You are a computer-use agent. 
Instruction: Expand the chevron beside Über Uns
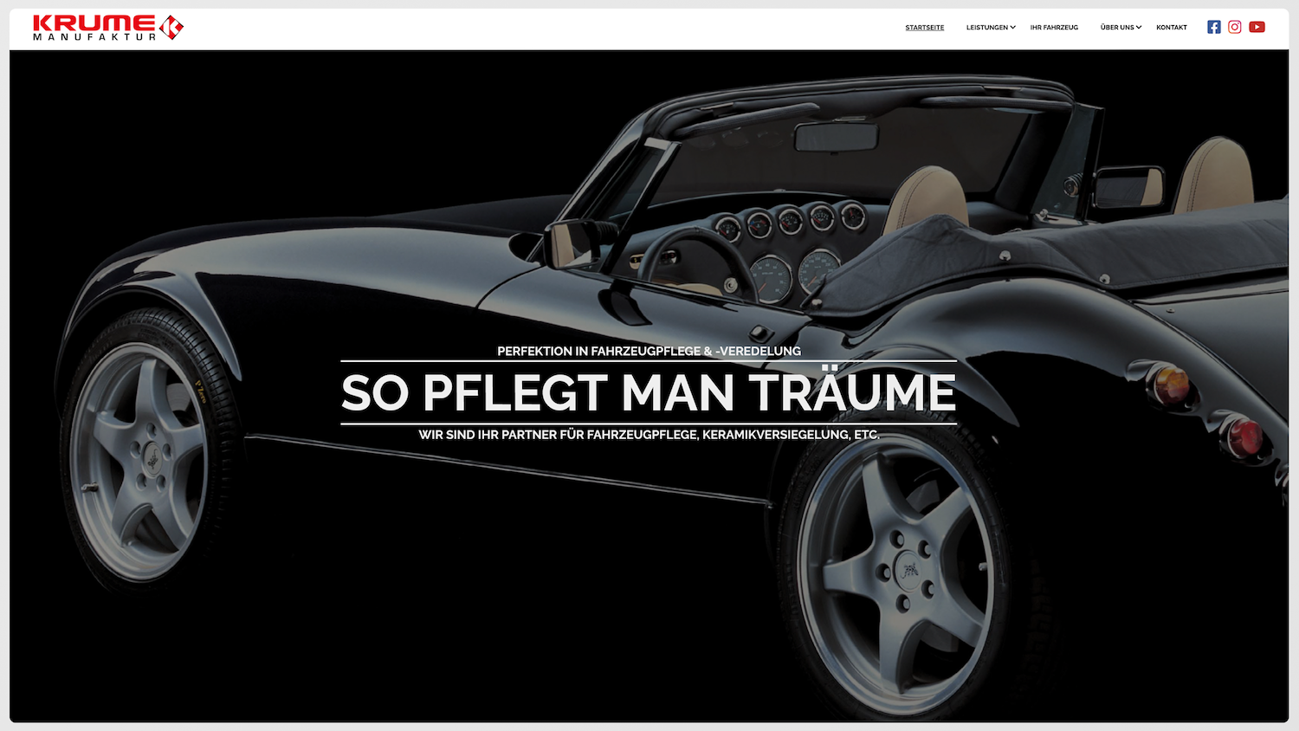click(1139, 28)
